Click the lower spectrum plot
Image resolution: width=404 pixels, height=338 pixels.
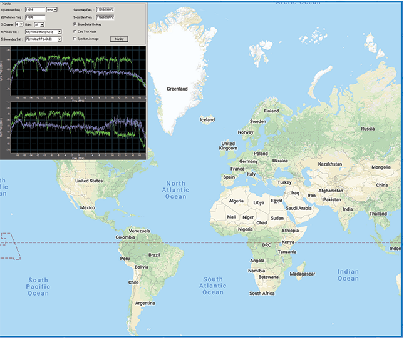[x=74, y=129]
